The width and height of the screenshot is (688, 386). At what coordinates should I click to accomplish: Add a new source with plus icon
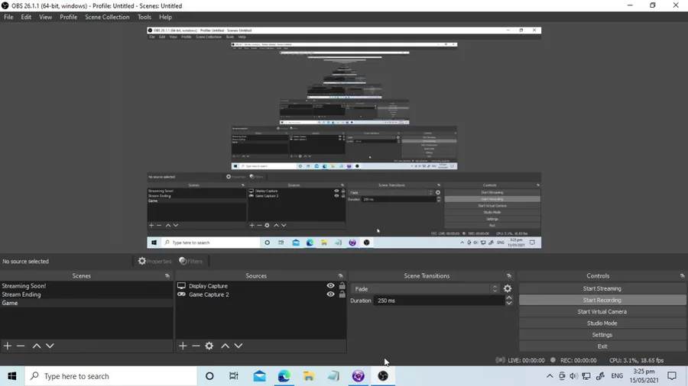click(183, 346)
